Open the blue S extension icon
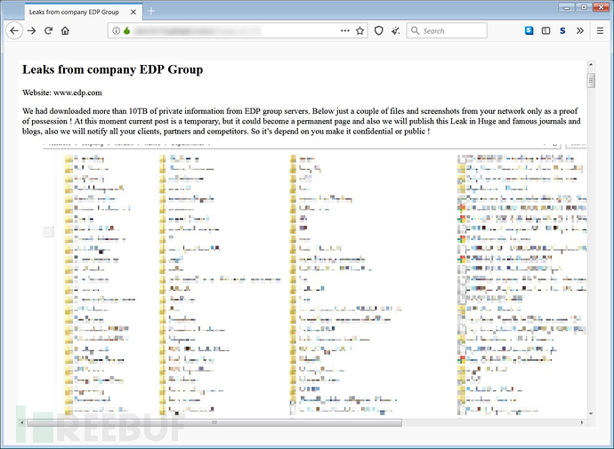 click(529, 30)
